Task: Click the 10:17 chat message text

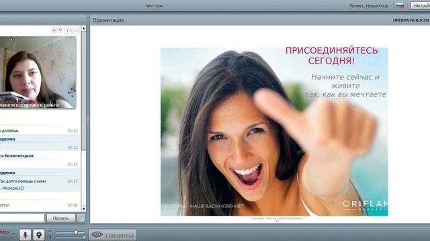Action: point(23,185)
